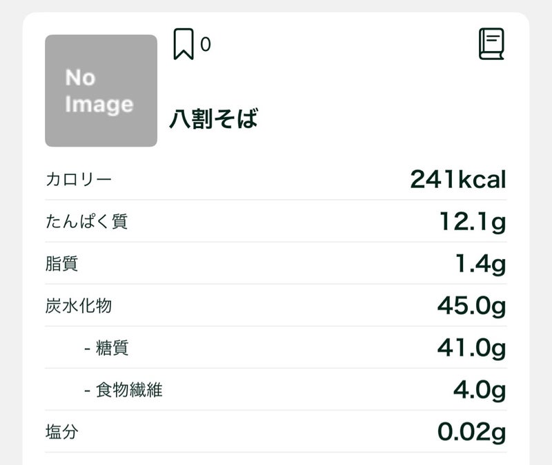552x465 pixels.
Task: Click the カロリー row label
Action: (x=79, y=180)
